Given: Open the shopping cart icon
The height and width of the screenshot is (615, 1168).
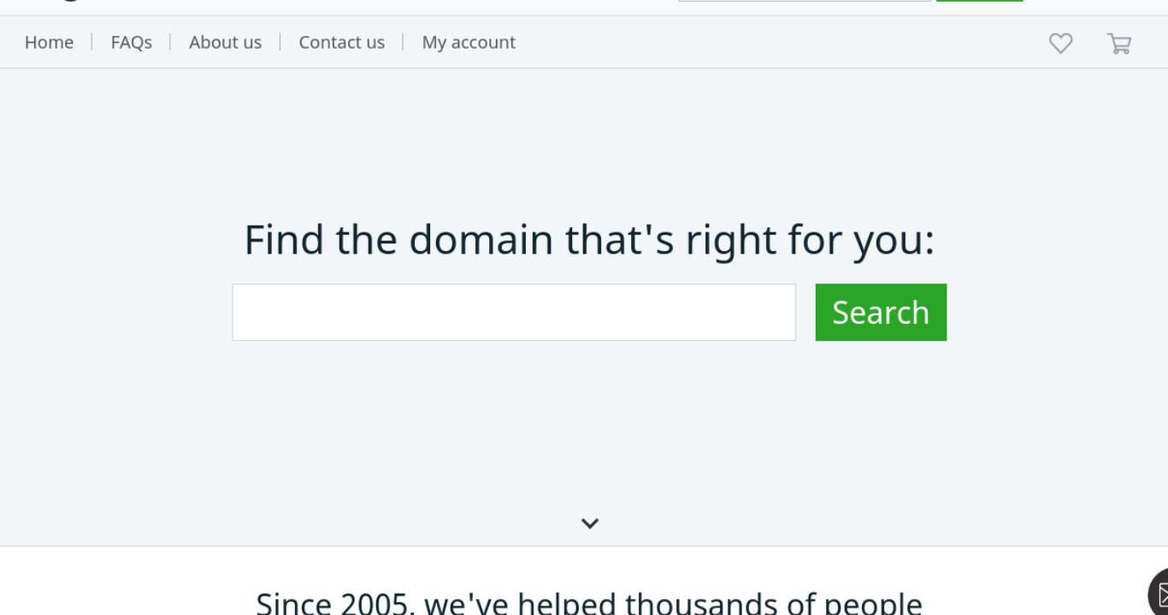Looking at the screenshot, I should point(1119,43).
